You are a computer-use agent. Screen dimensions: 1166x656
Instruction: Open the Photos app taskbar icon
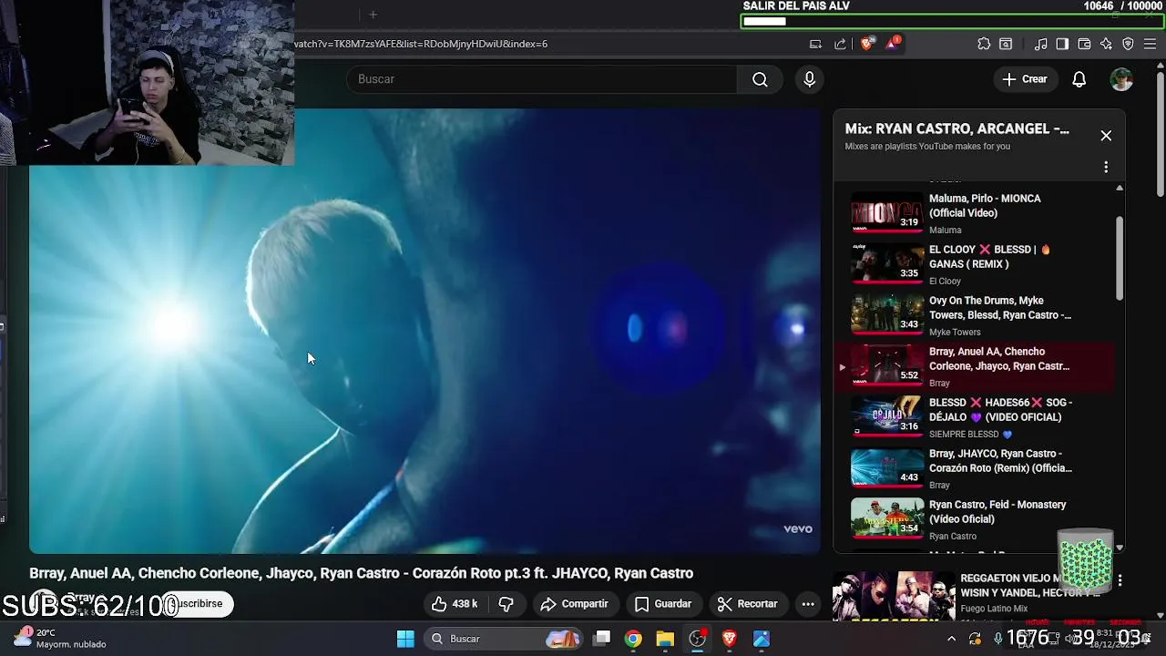762,639
